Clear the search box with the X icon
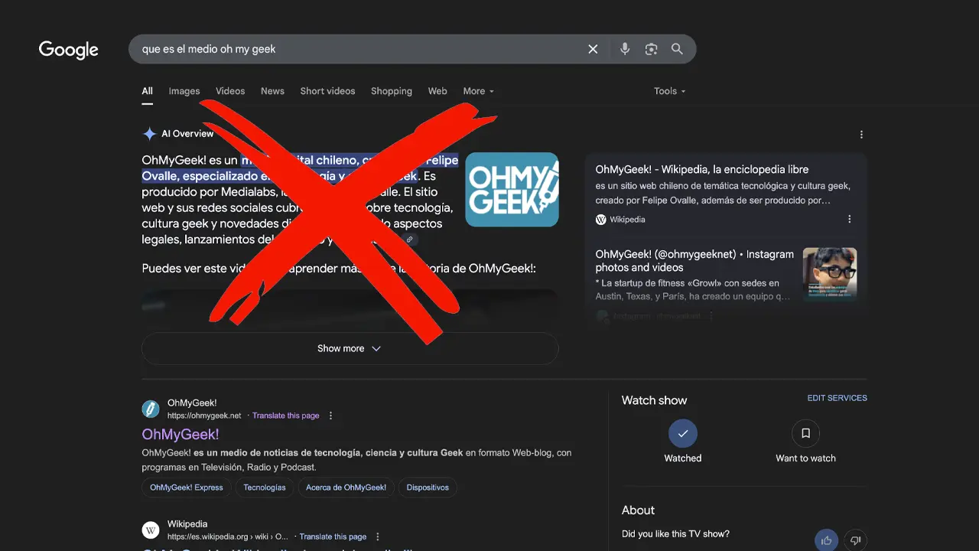 [x=593, y=49]
